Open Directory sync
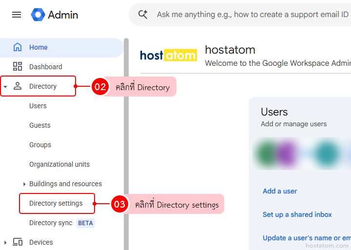This screenshot has height=250, width=351. tap(51, 223)
